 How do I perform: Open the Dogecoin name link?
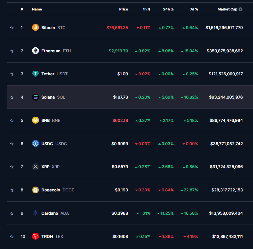[51, 190]
